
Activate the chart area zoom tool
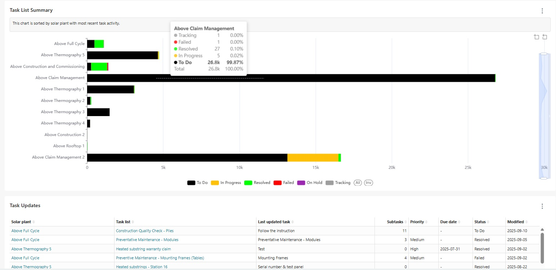point(536,37)
